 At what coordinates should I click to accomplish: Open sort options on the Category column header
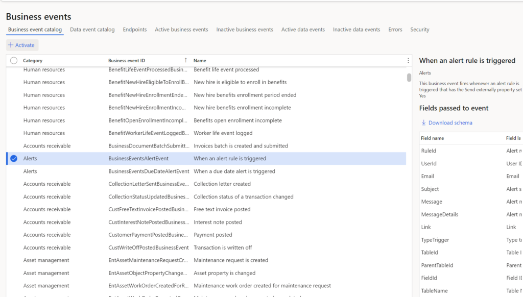(x=33, y=60)
